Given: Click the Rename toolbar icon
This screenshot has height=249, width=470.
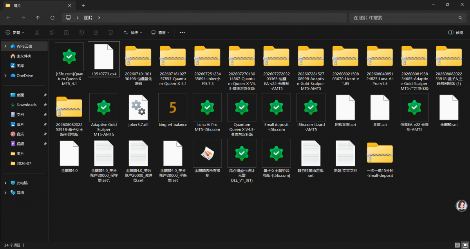Looking at the screenshot, I should (81, 32).
